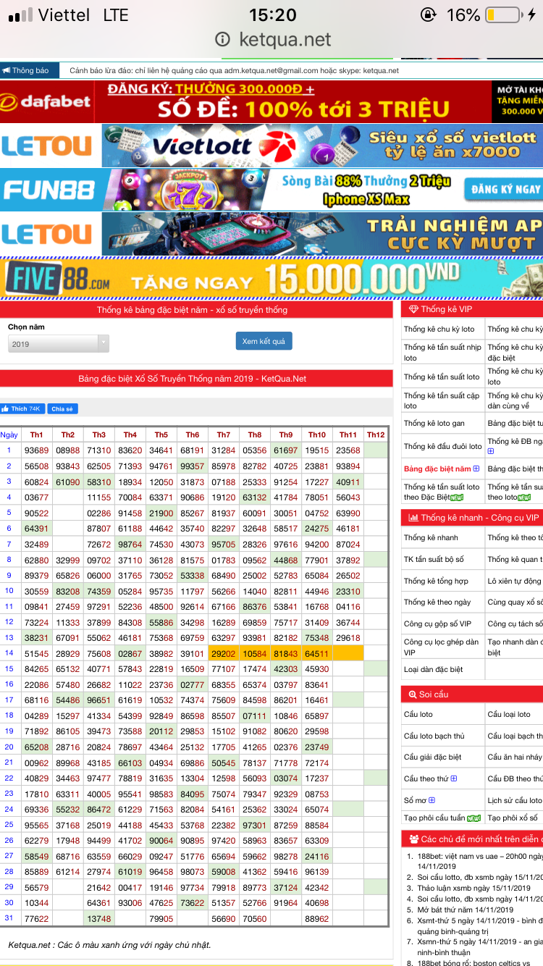Open Lịch sử cầu loto link
The image size is (543, 966).
(x=515, y=800)
